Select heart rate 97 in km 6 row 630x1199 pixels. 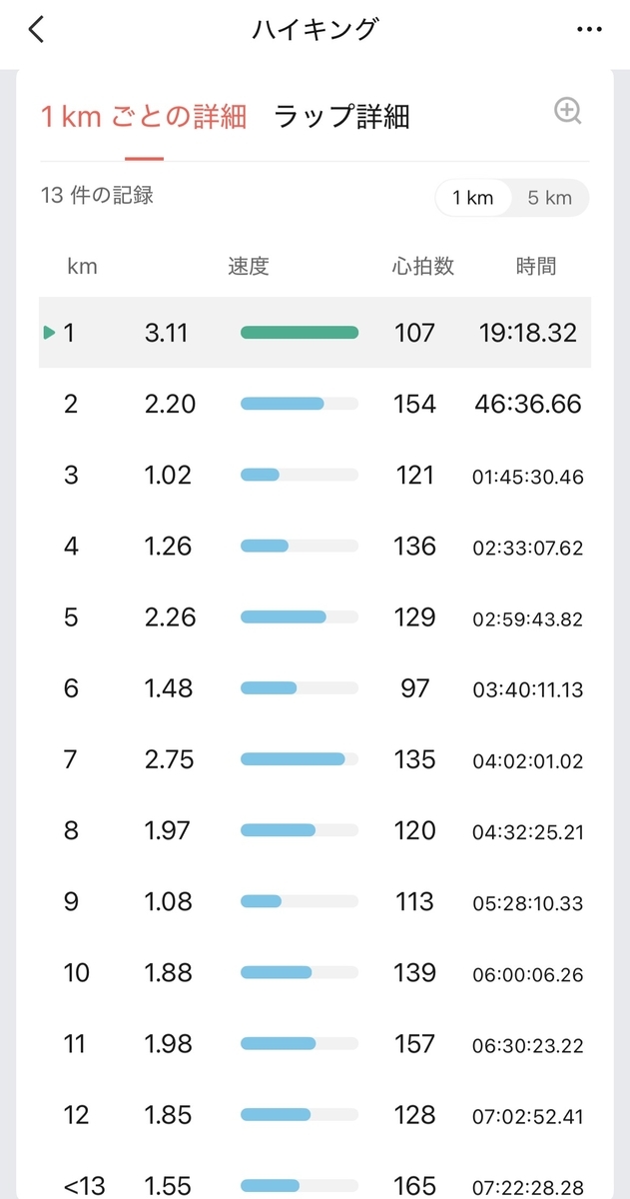click(x=414, y=688)
